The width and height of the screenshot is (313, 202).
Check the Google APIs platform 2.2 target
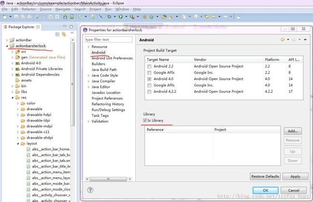point(149,73)
